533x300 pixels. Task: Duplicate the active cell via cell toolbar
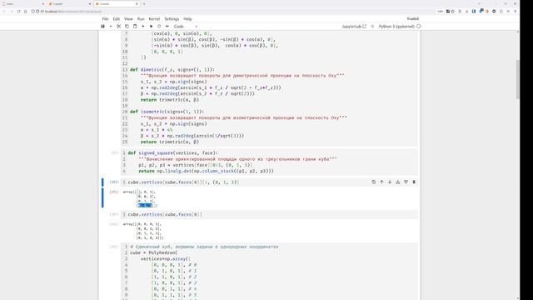[x=374, y=182]
